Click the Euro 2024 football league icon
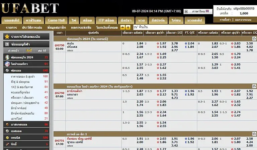The image size is (257, 150). (x=7, y=57)
